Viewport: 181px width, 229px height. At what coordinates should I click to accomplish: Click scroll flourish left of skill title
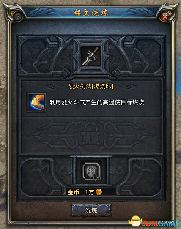pos(52,86)
